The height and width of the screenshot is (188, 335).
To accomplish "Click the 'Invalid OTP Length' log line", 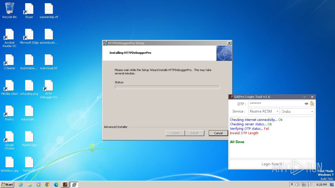I will pyautogui.click(x=244, y=133).
